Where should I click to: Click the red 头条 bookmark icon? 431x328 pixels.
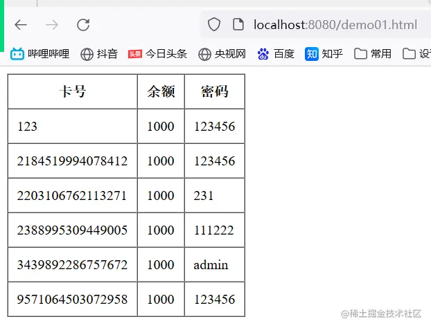click(135, 54)
